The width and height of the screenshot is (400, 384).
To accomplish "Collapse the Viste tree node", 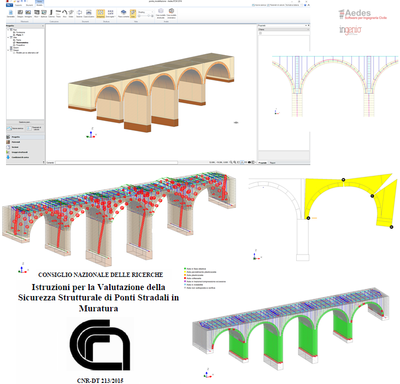I will 8,38.
